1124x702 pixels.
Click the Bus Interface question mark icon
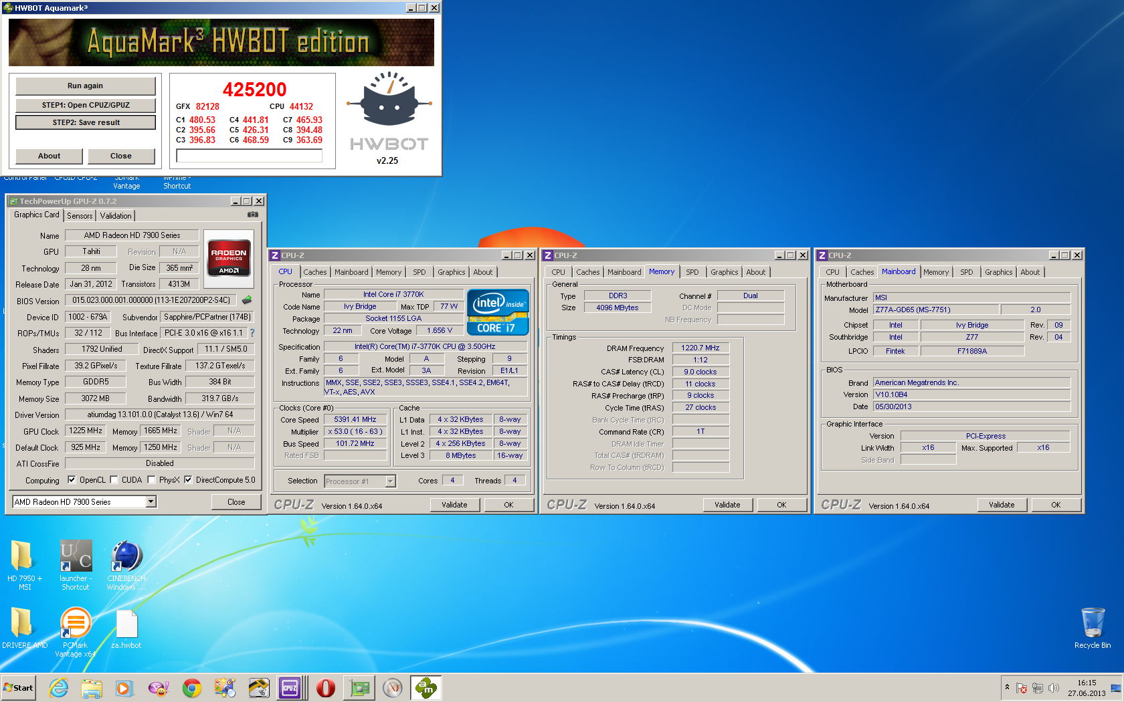(x=252, y=333)
